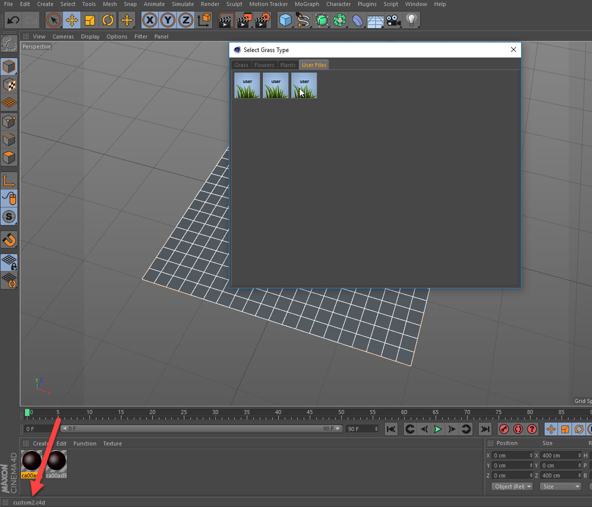
Task: Add a Camera object
Action: tap(393, 20)
